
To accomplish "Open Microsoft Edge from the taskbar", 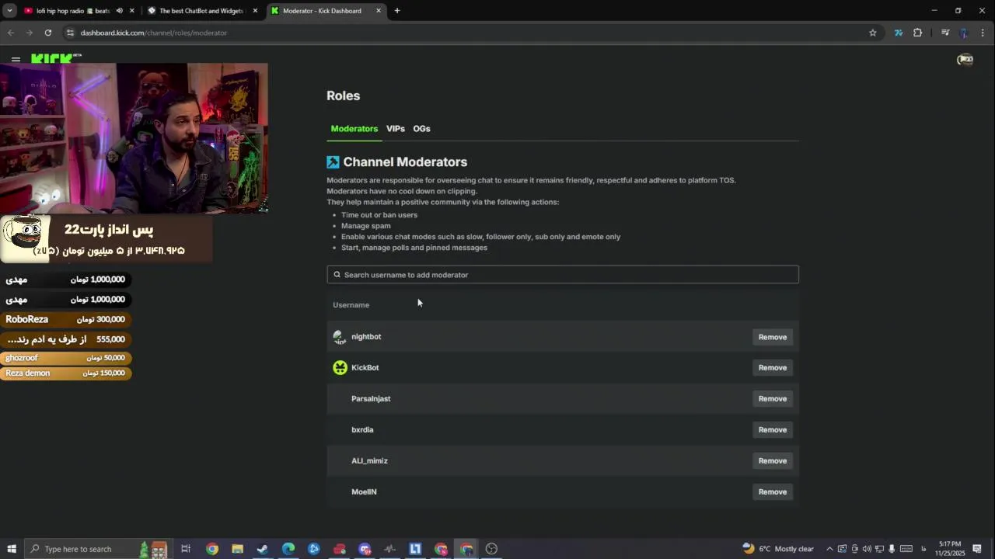I will 288,549.
